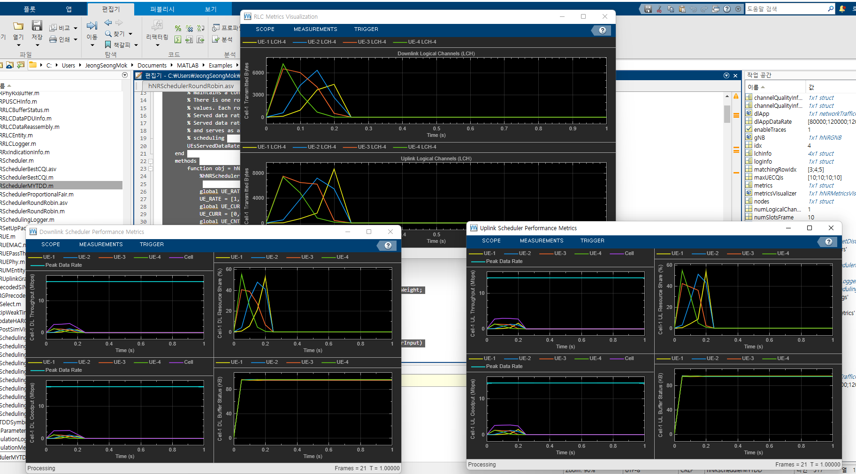This screenshot has width=856, height=474.
Task: Click the 인쇄 printer icon
Action: point(53,39)
